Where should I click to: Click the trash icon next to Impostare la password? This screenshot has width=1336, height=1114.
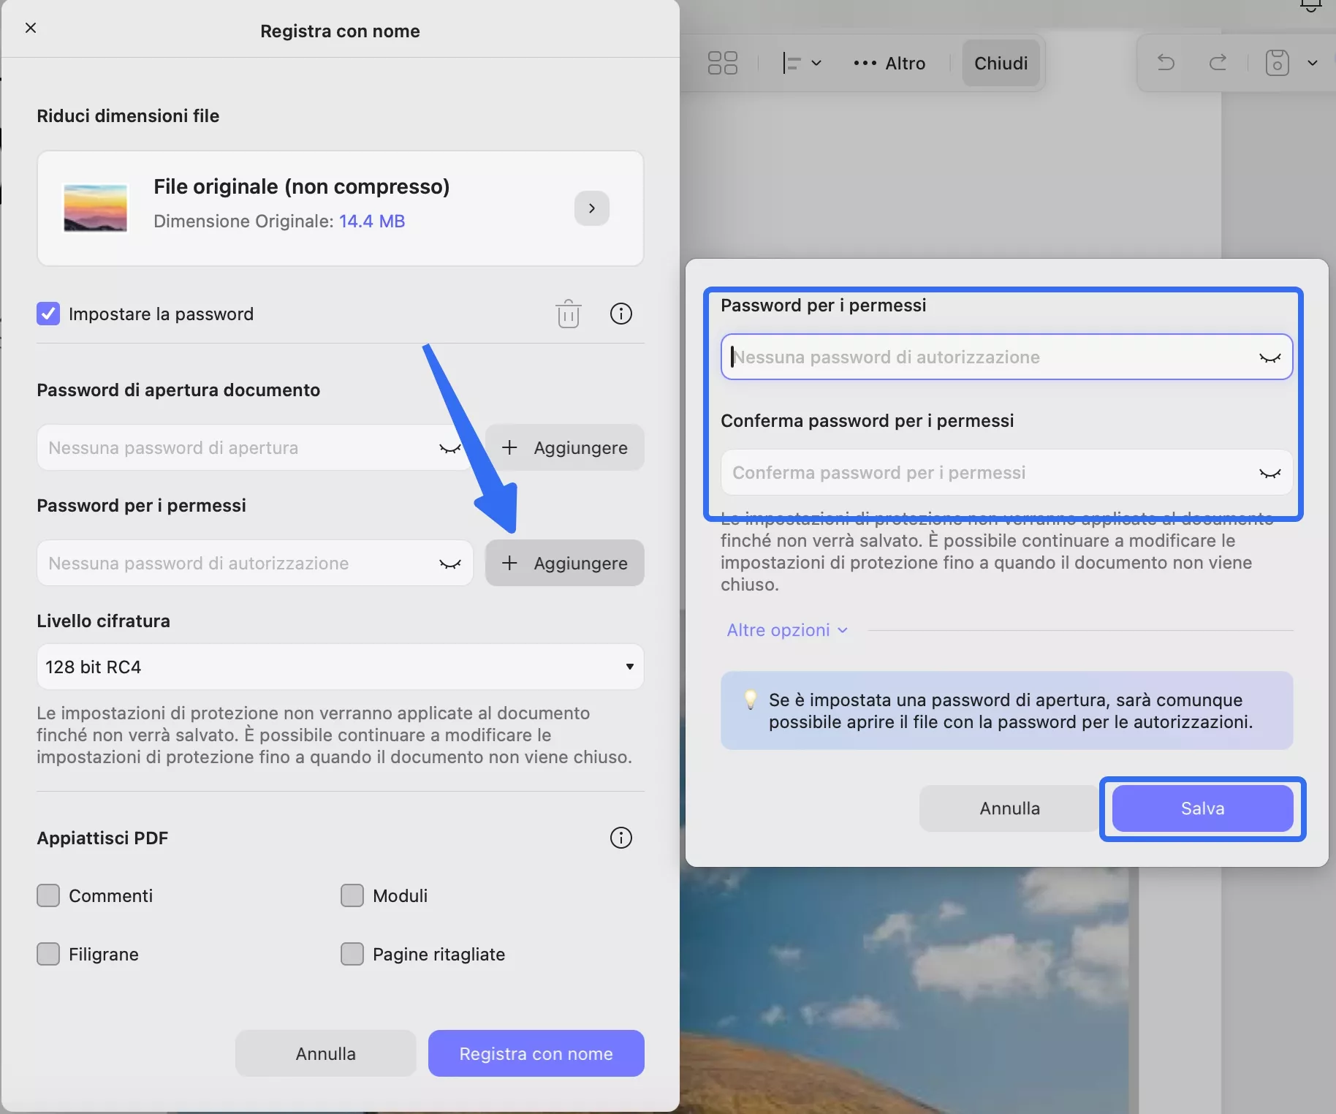pyautogui.click(x=569, y=314)
